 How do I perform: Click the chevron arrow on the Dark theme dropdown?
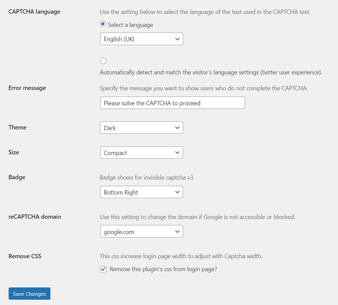pyautogui.click(x=177, y=128)
